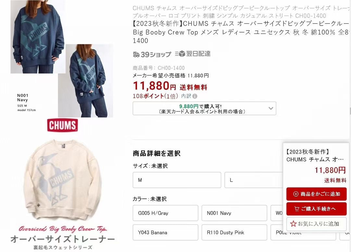
Task: Click the 翌日配達 delivery box icon
Action: (180, 54)
